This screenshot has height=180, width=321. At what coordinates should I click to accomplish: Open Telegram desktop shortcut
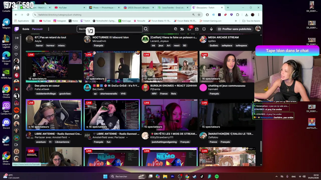tap(6, 23)
